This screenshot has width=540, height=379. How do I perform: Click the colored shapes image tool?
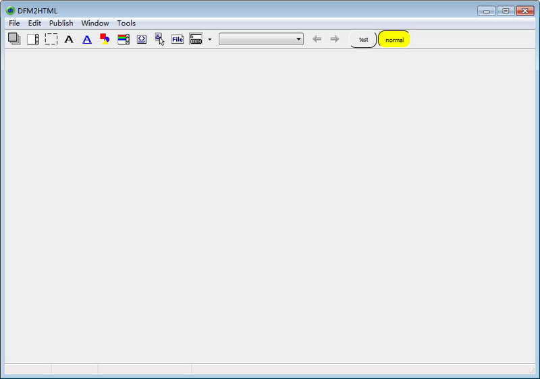(x=105, y=39)
